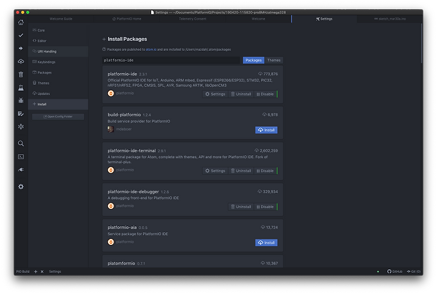Click platformio avatar on platformio-ide card
Image resolution: width=437 pixels, height=294 pixels.
pyautogui.click(x=111, y=93)
